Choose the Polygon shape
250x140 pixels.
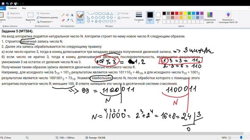point(108,14)
